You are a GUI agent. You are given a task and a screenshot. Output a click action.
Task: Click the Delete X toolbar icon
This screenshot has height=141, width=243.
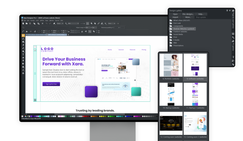tap(43, 23)
